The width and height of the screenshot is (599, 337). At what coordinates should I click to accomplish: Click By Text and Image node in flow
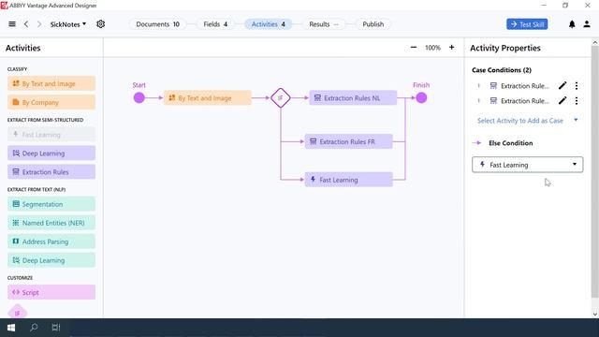[x=208, y=97]
